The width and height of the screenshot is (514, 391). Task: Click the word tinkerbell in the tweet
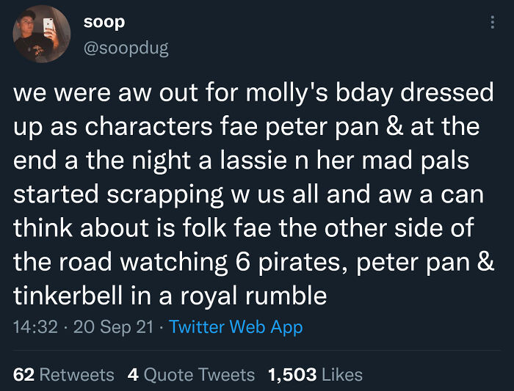tap(68, 296)
